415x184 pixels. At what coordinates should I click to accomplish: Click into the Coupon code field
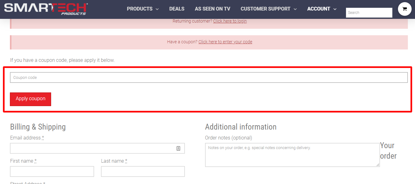209,78
